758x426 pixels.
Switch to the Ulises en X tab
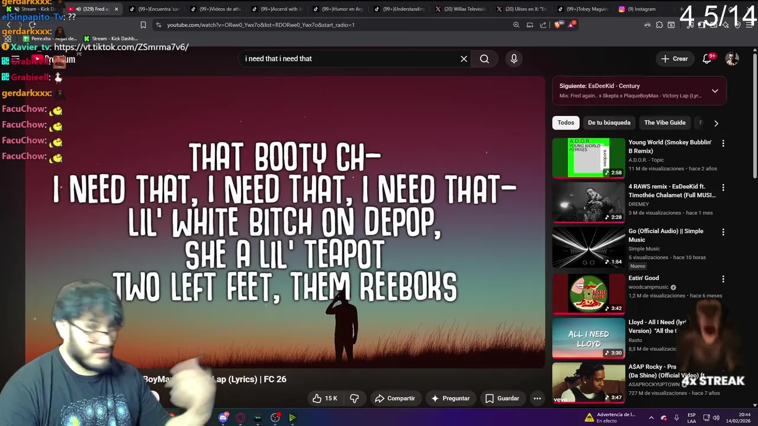(522, 9)
